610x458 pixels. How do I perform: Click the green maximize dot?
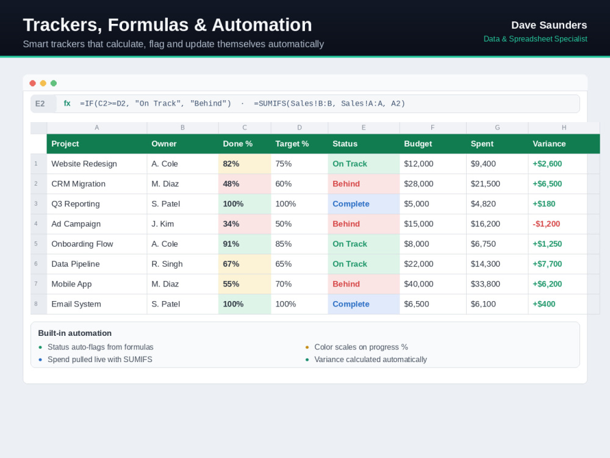pyautogui.click(x=54, y=83)
